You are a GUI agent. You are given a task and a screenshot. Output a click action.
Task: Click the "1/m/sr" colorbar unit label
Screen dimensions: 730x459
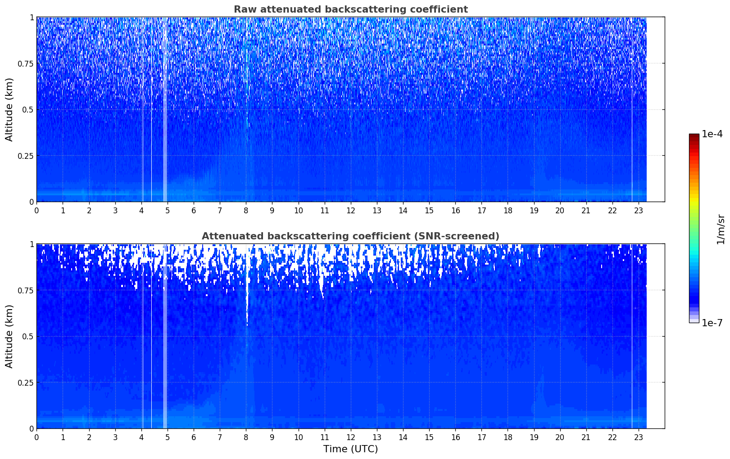[x=721, y=229]
